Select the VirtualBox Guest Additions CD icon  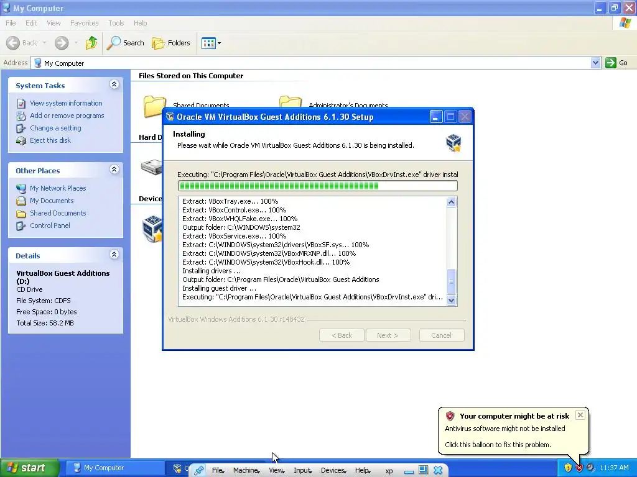point(152,229)
